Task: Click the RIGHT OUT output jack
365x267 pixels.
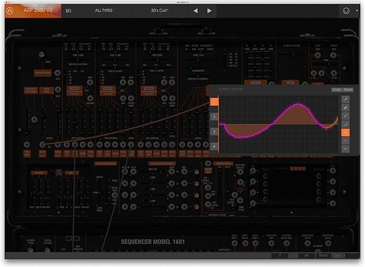Action: [333, 55]
